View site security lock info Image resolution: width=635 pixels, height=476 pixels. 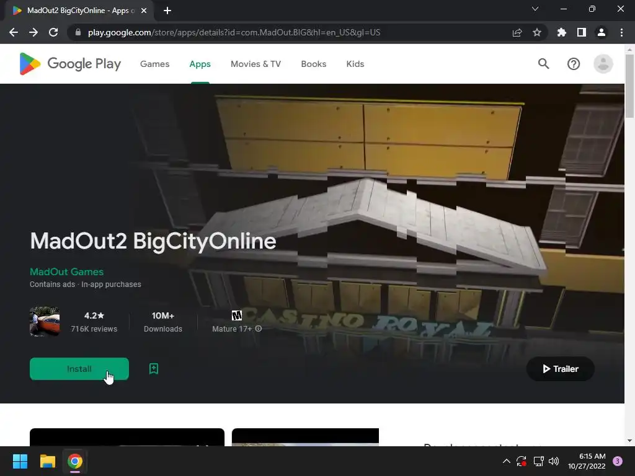point(78,32)
